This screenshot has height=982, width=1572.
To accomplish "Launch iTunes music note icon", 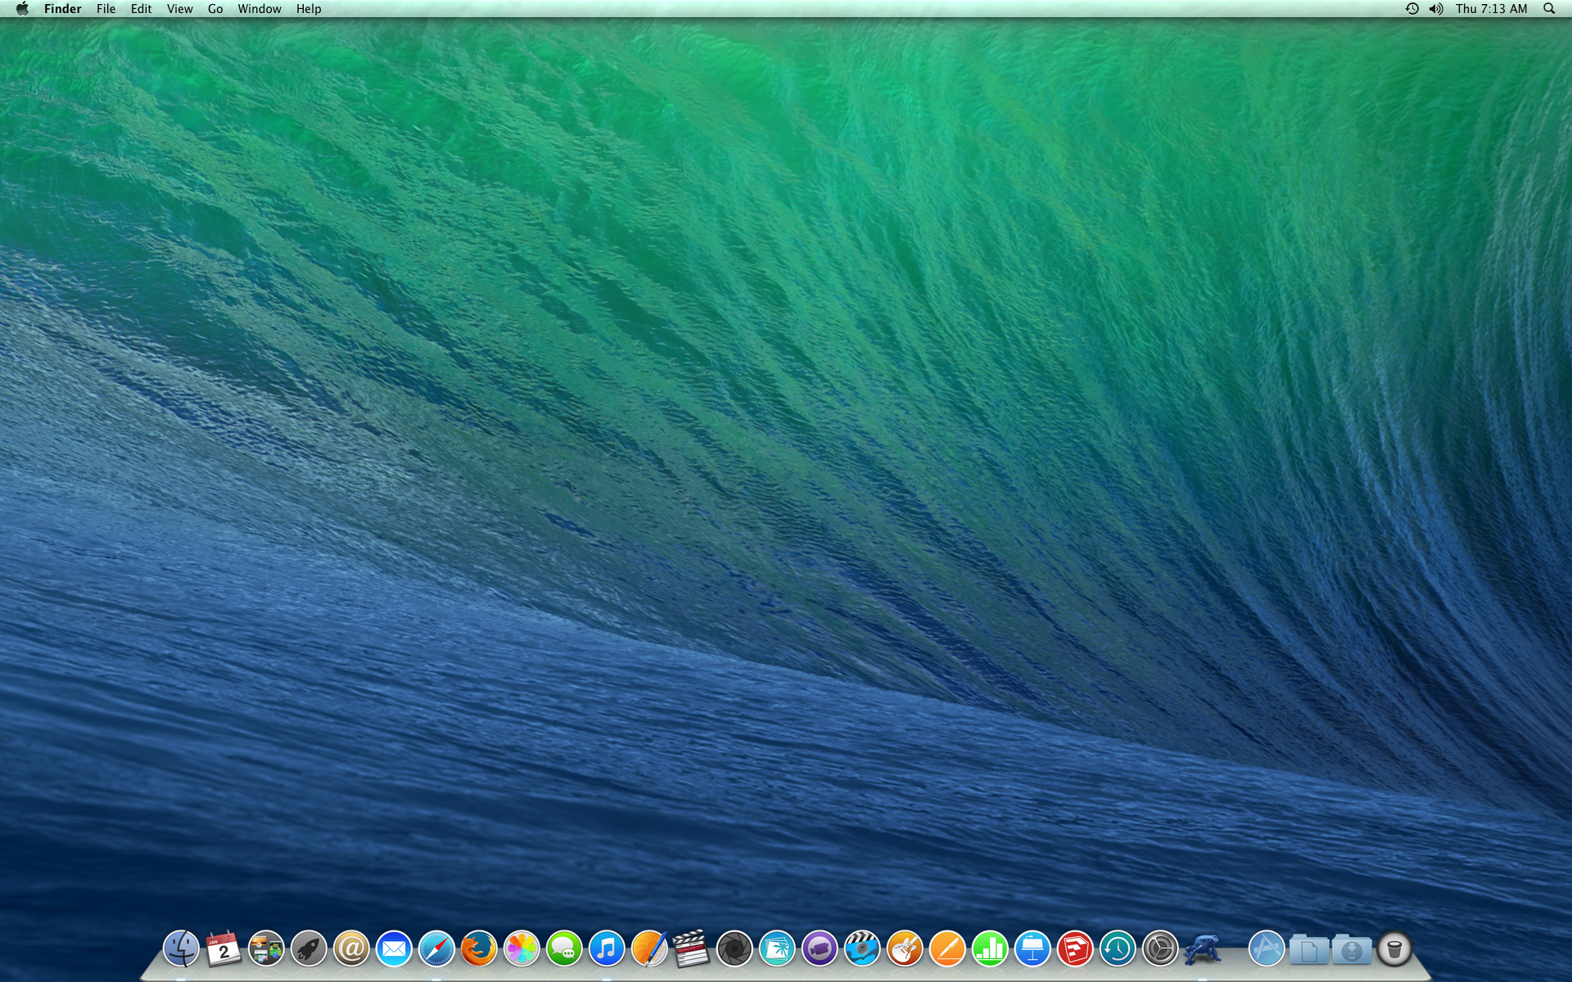I will (607, 949).
